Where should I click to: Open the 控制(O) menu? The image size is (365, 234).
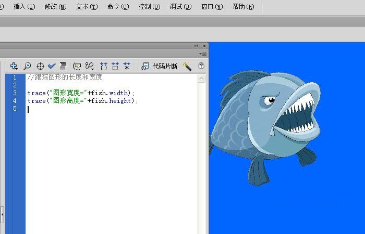tap(149, 7)
